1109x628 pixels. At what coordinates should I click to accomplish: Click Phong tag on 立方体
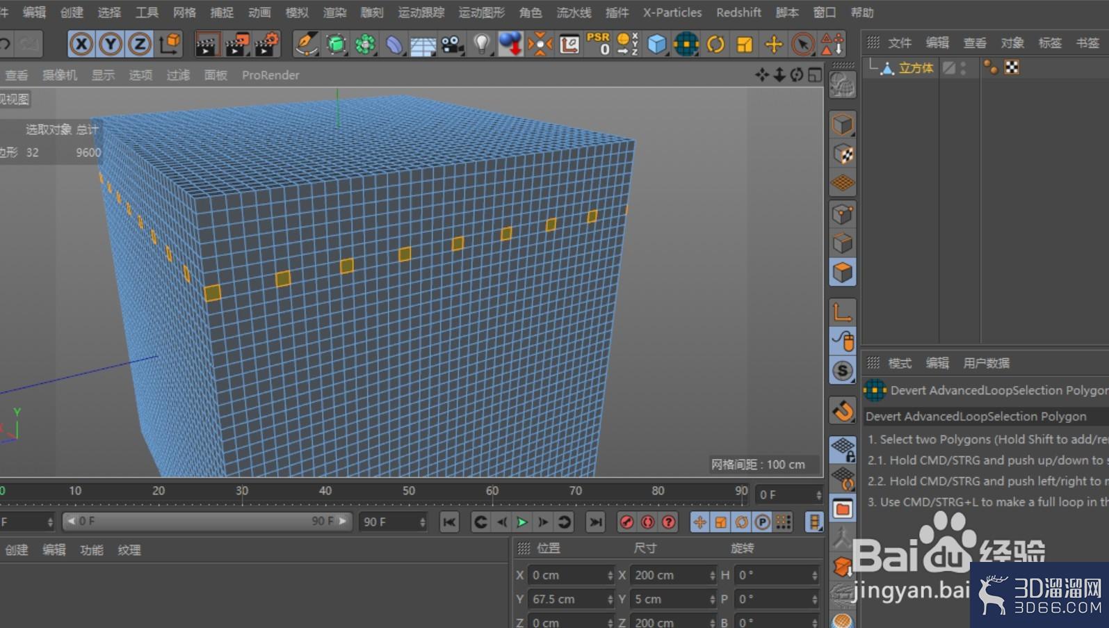pos(991,67)
